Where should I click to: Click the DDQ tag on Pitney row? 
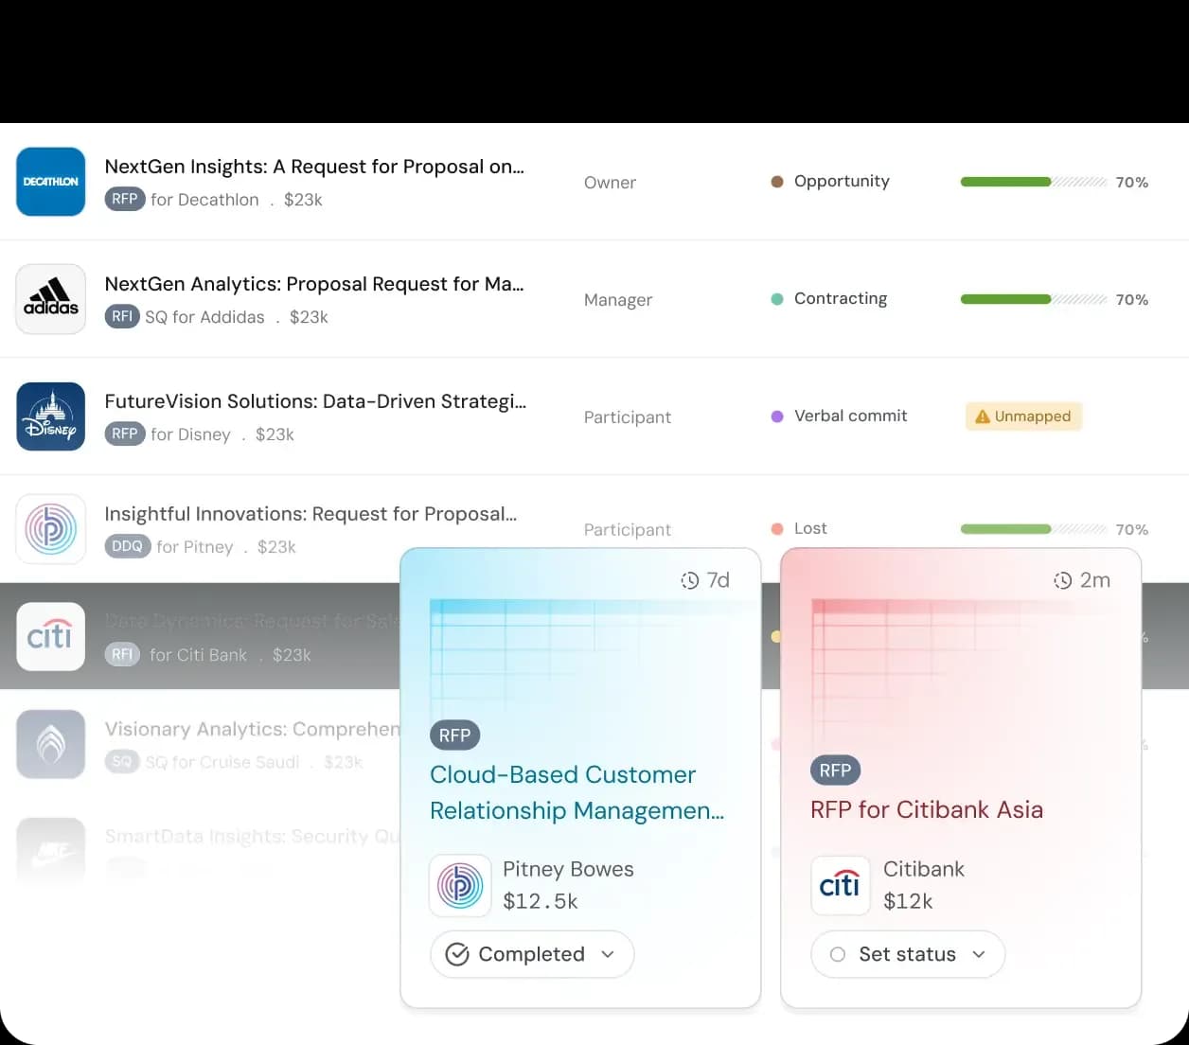coord(127,546)
